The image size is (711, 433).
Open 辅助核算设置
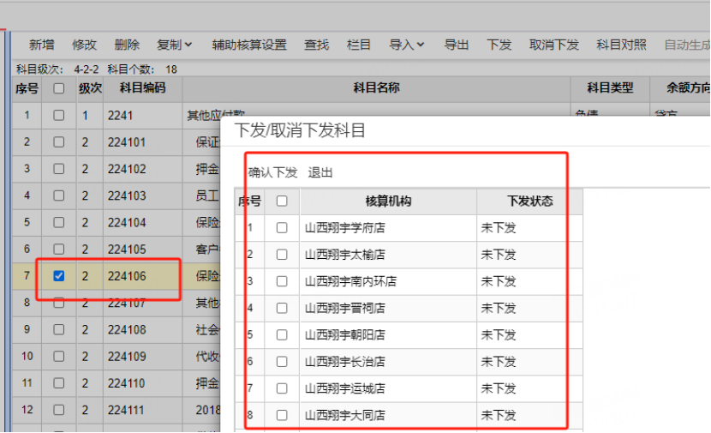pyautogui.click(x=249, y=45)
